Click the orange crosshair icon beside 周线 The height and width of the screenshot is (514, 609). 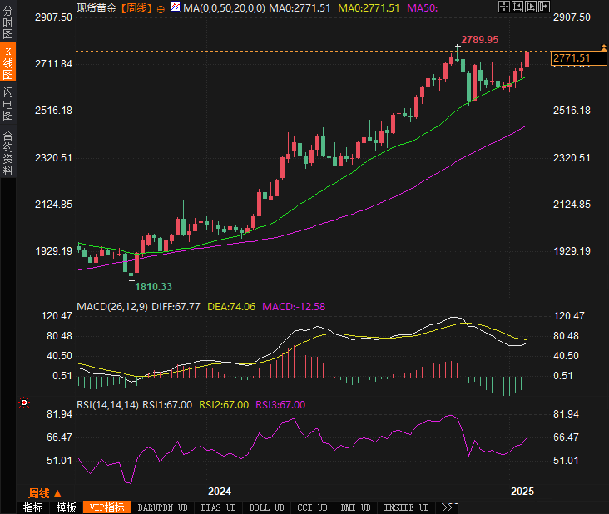(161, 8)
